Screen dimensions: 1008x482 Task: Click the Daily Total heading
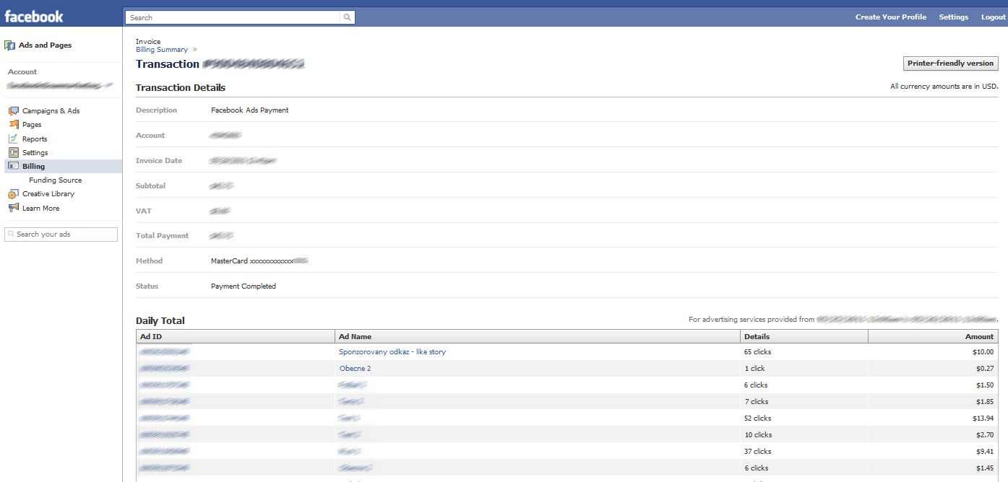[x=160, y=321]
